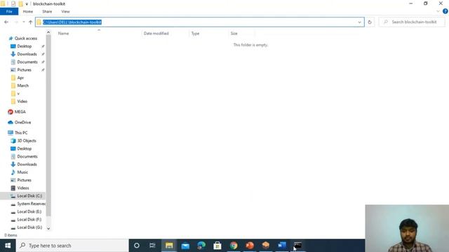Select System Reserved drive

pos(31,204)
